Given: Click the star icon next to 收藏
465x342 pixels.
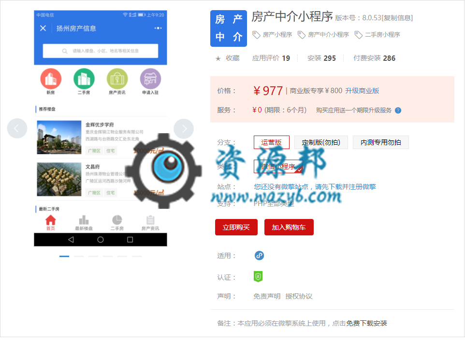Looking at the screenshot, I should (218, 58).
